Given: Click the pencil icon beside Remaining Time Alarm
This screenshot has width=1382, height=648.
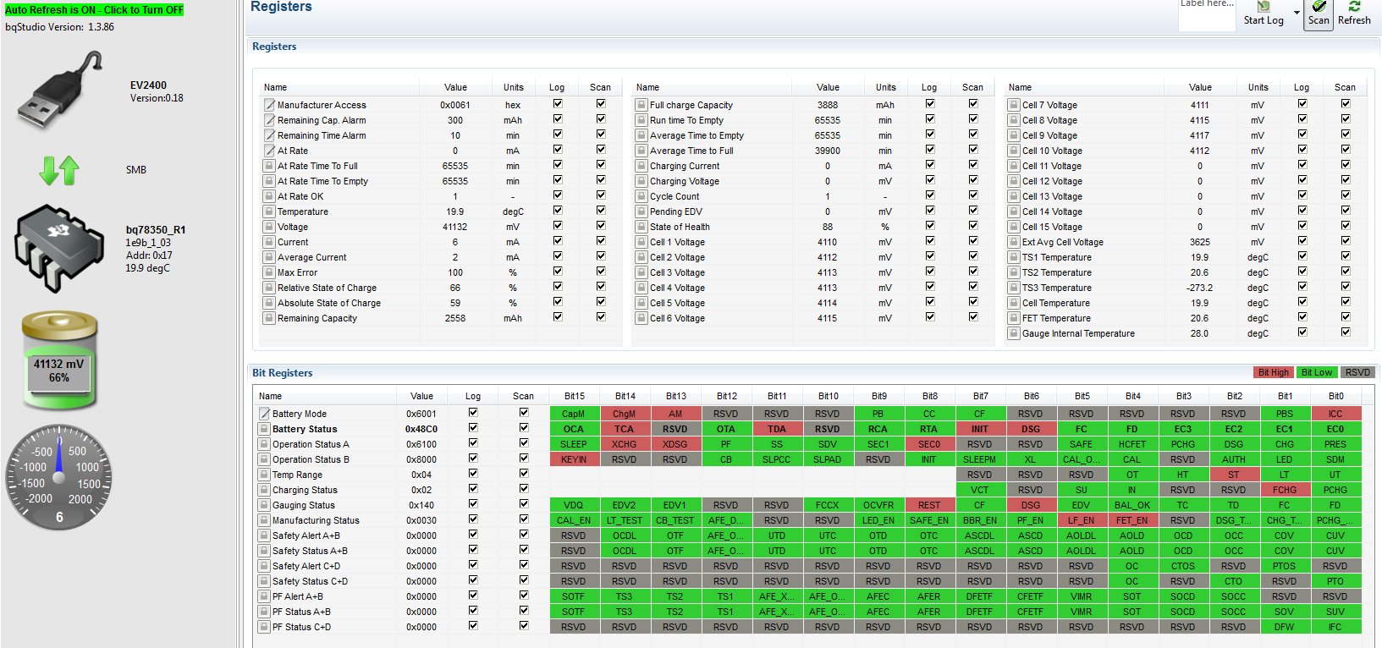Looking at the screenshot, I should (x=269, y=135).
